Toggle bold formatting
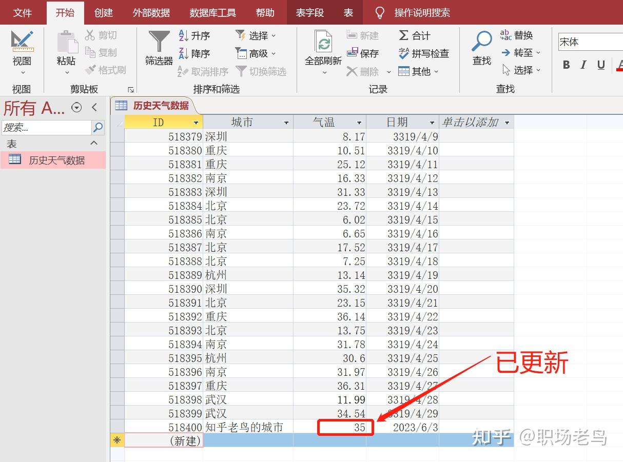This screenshot has height=462, width=623. pos(566,65)
